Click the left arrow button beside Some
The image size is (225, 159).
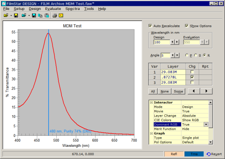pos(194,91)
